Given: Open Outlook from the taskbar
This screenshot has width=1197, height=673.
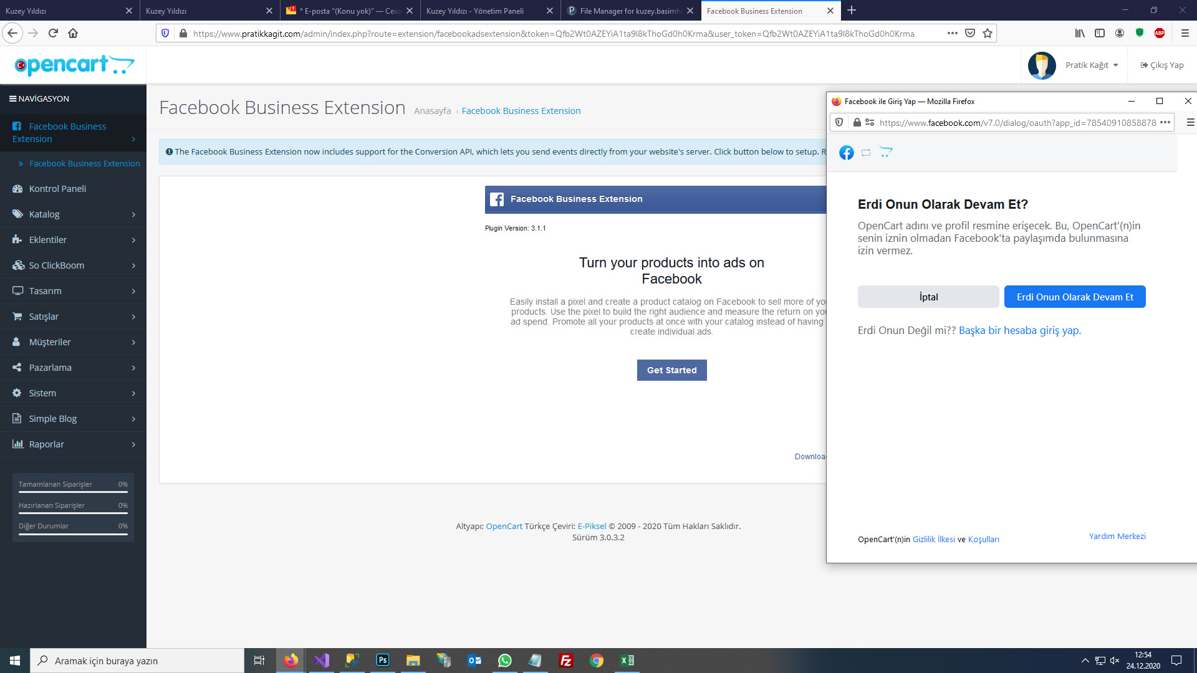Looking at the screenshot, I should tap(474, 661).
